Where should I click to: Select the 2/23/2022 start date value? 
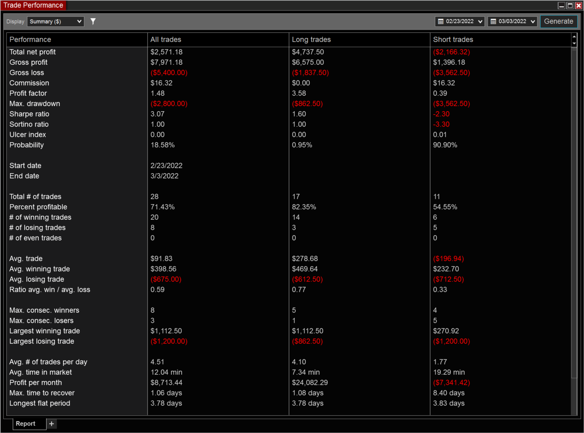click(166, 166)
